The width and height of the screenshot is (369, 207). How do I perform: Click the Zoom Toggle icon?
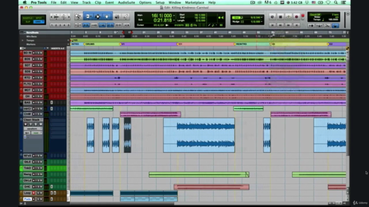(78, 25)
